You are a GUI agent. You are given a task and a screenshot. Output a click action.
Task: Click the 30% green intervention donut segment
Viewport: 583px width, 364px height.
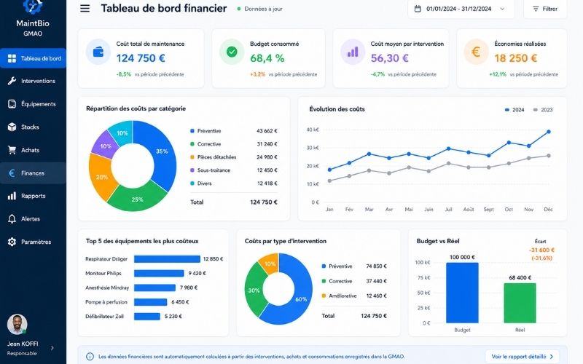254,290
